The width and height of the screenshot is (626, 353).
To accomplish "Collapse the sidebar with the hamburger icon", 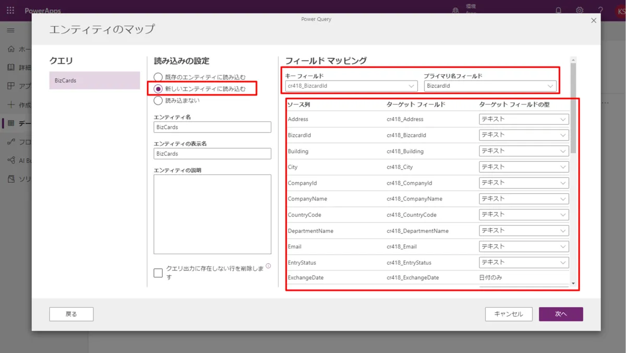I will [10, 30].
